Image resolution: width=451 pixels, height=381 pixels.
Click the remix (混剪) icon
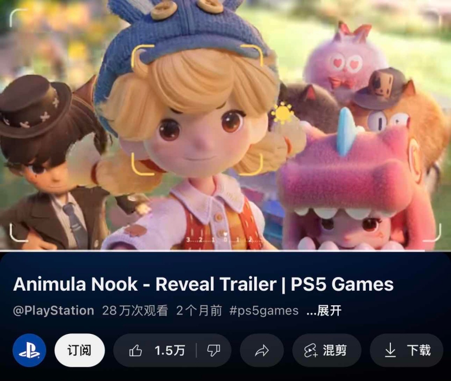pos(311,351)
